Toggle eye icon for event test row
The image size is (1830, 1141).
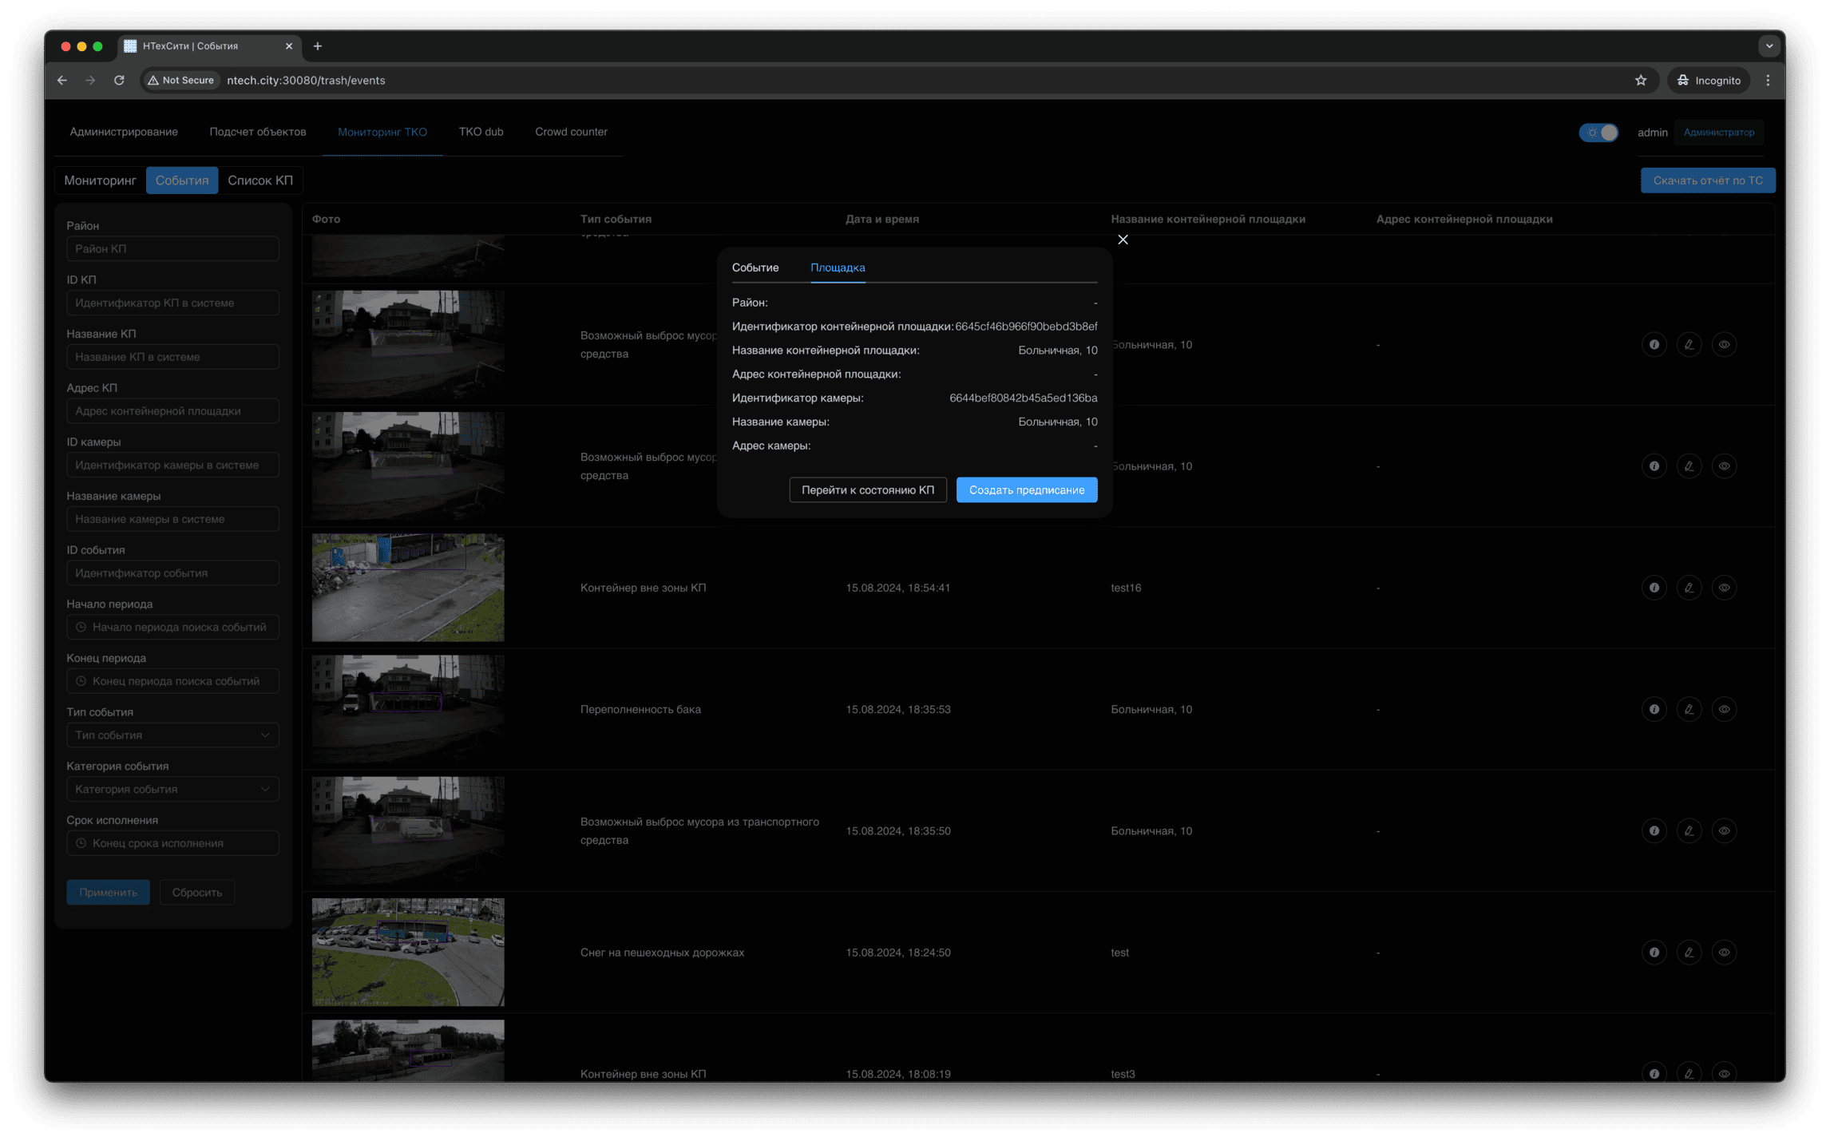pyautogui.click(x=1724, y=953)
